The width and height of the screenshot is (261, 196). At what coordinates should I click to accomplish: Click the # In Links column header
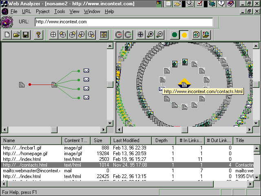pyautogui.click(x=190, y=140)
